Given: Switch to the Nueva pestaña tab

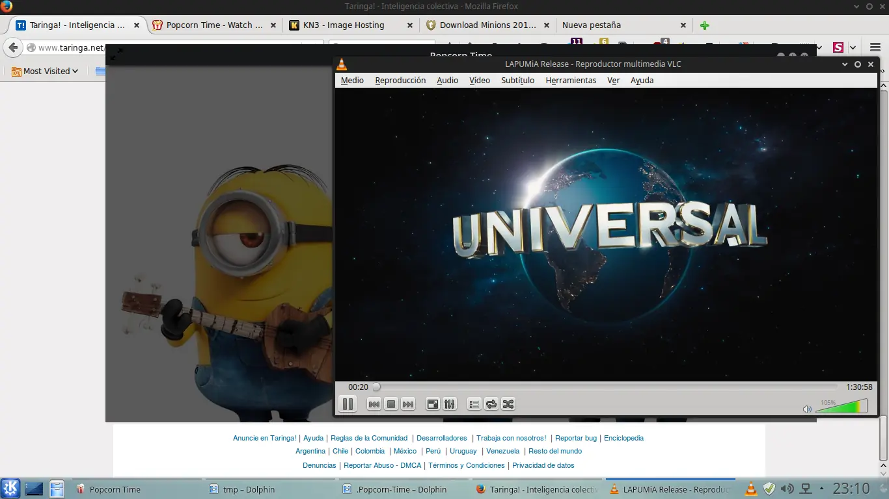Looking at the screenshot, I should click(623, 25).
